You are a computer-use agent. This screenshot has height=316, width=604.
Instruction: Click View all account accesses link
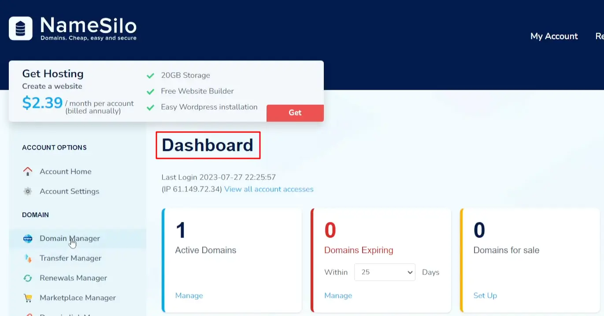point(269,189)
